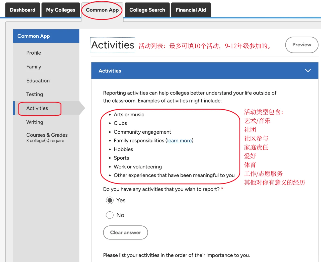Switch to the Dashboard tab
This screenshot has height=262, width=321.
point(22,10)
